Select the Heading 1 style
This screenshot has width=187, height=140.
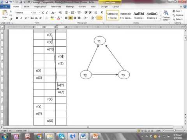click(x=139, y=15)
